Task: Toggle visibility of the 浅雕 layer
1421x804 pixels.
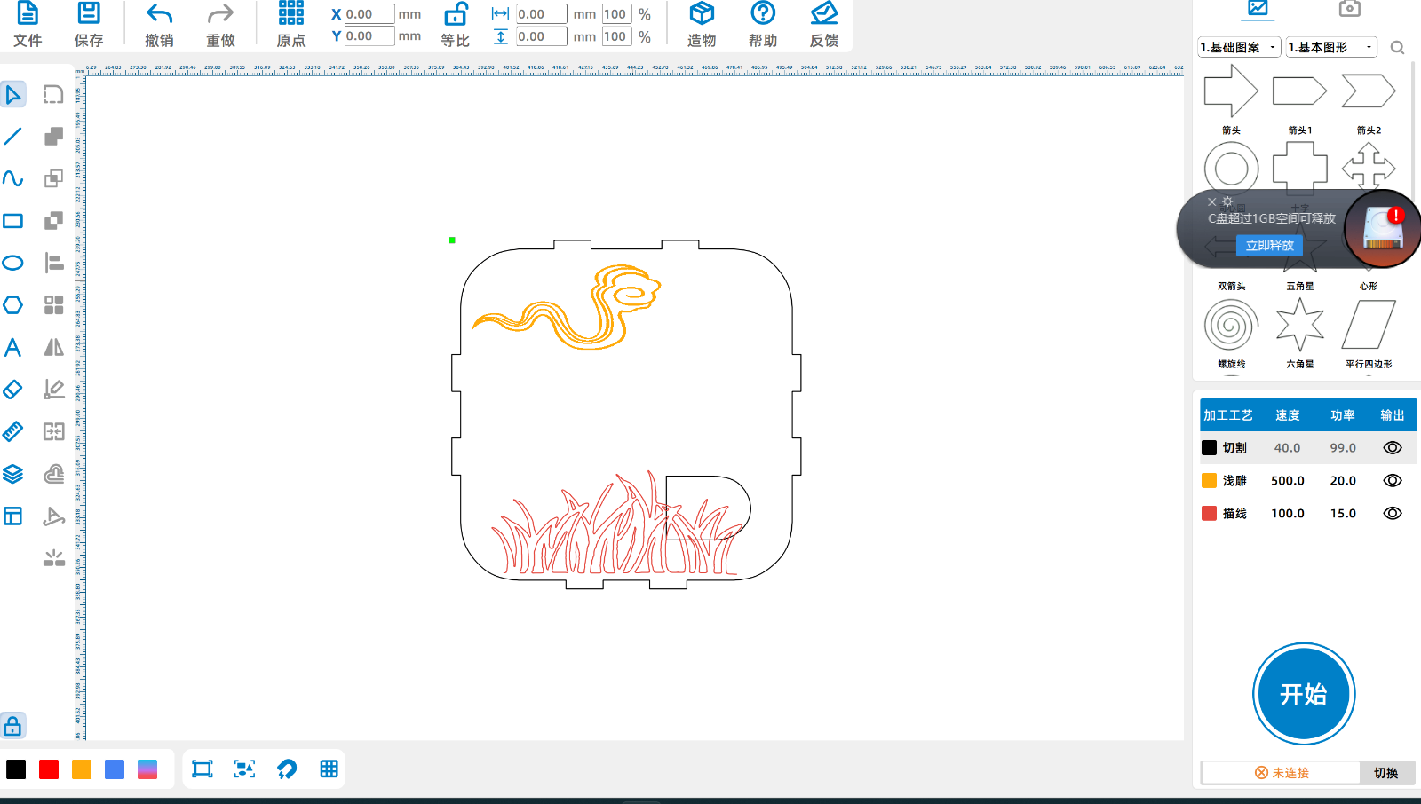Action: [1392, 481]
